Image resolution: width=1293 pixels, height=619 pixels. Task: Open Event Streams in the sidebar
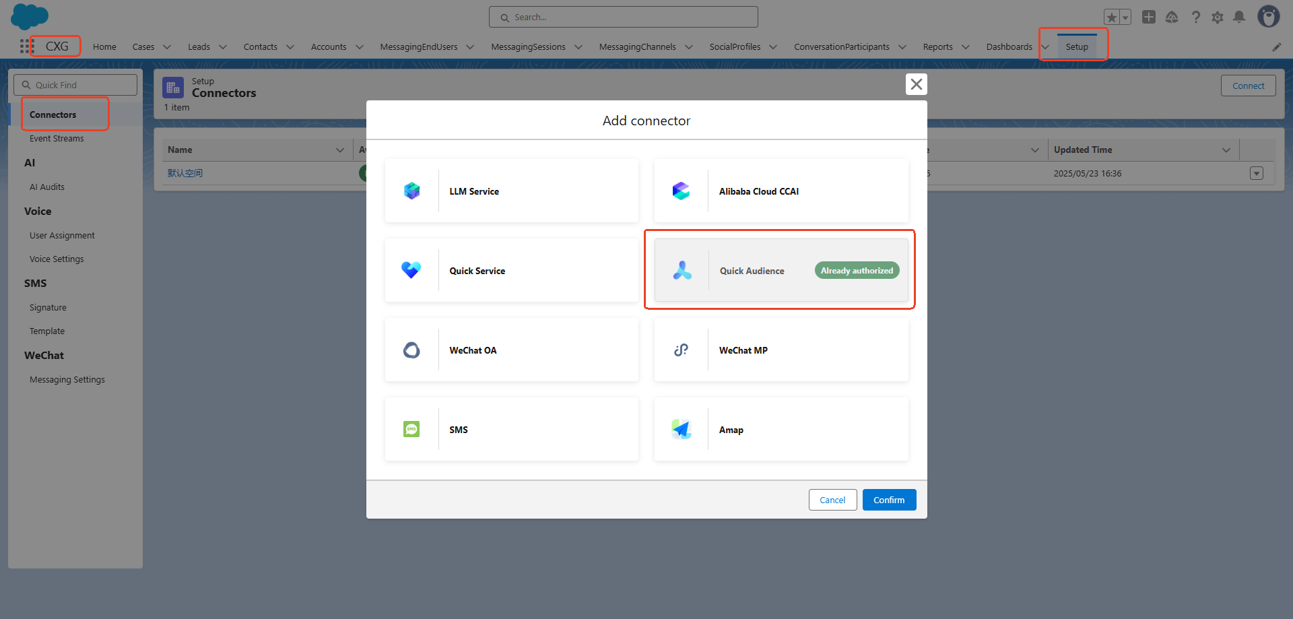click(x=57, y=138)
